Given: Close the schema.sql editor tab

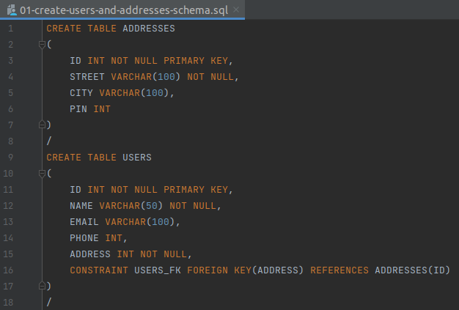Looking at the screenshot, I should 236,10.
